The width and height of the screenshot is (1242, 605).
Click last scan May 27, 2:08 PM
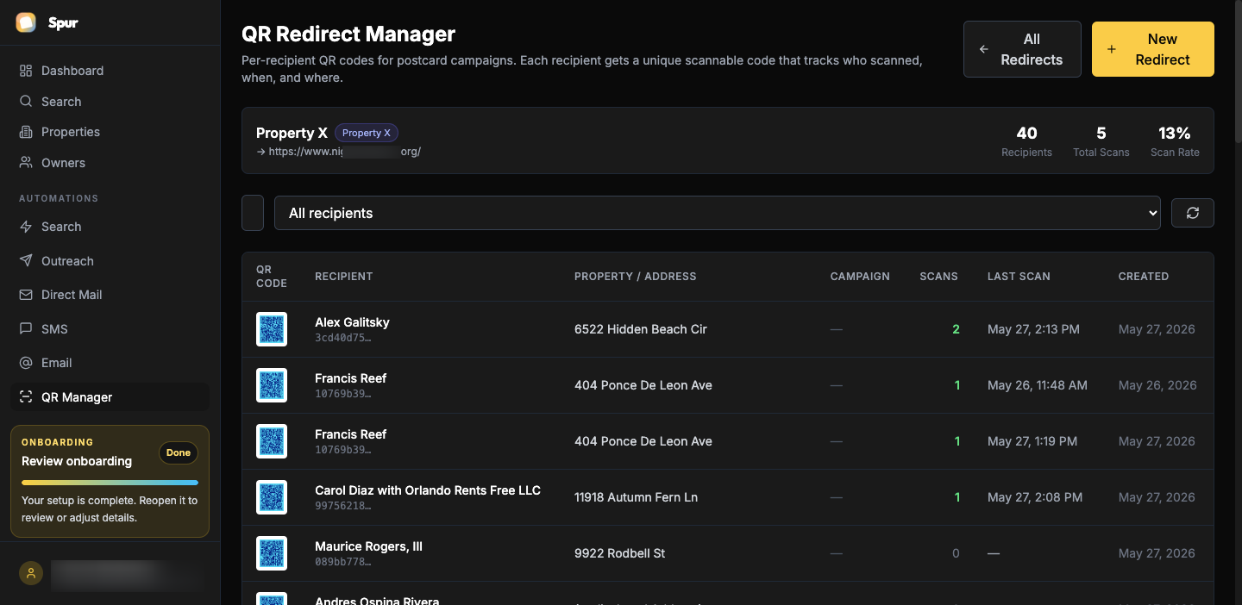(x=1035, y=497)
